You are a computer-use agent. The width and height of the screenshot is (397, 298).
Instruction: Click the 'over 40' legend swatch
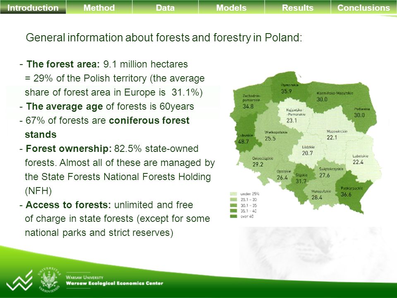tap(233, 216)
